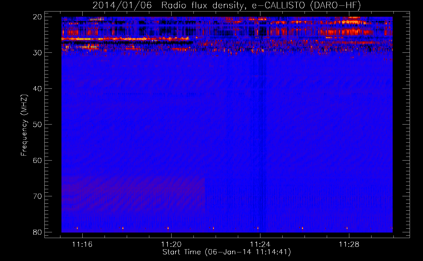Click the time tick label '11:20'
Viewport: 423px width, 261px height.
pyautogui.click(x=171, y=245)
